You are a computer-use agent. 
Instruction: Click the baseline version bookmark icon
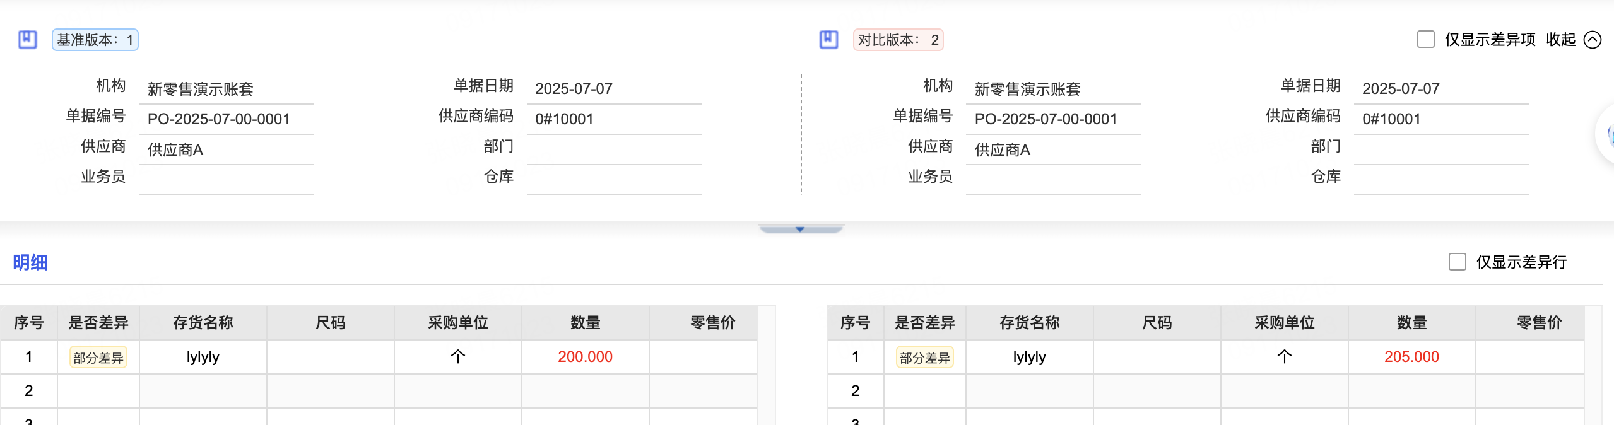(27, 40)
